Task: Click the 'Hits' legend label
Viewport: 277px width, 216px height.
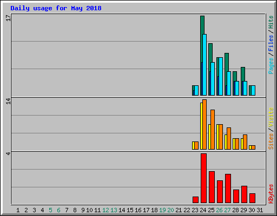Action: click(x=271, y=22)
